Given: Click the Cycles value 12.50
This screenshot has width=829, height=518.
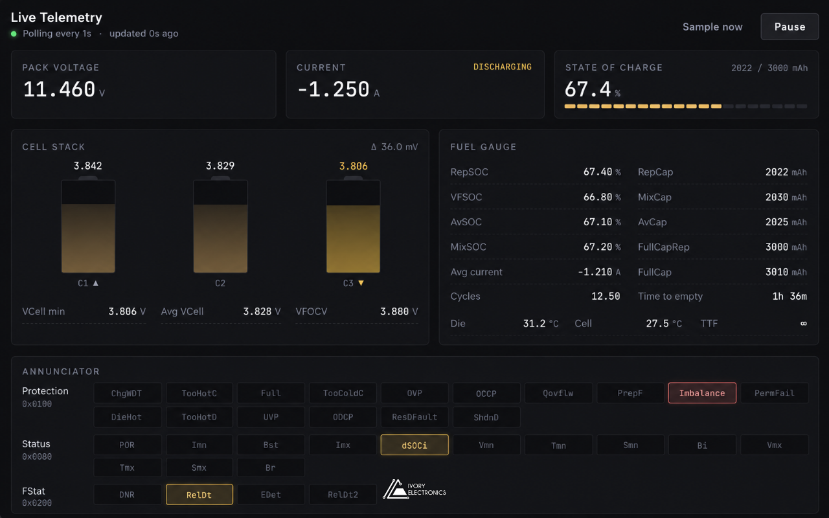Looking at the screenshot, I should point(606,296).
